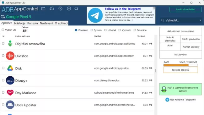
Task: Click the Diktafon red recorder icon
Action: pyautogui.click(x=10, y=56)
